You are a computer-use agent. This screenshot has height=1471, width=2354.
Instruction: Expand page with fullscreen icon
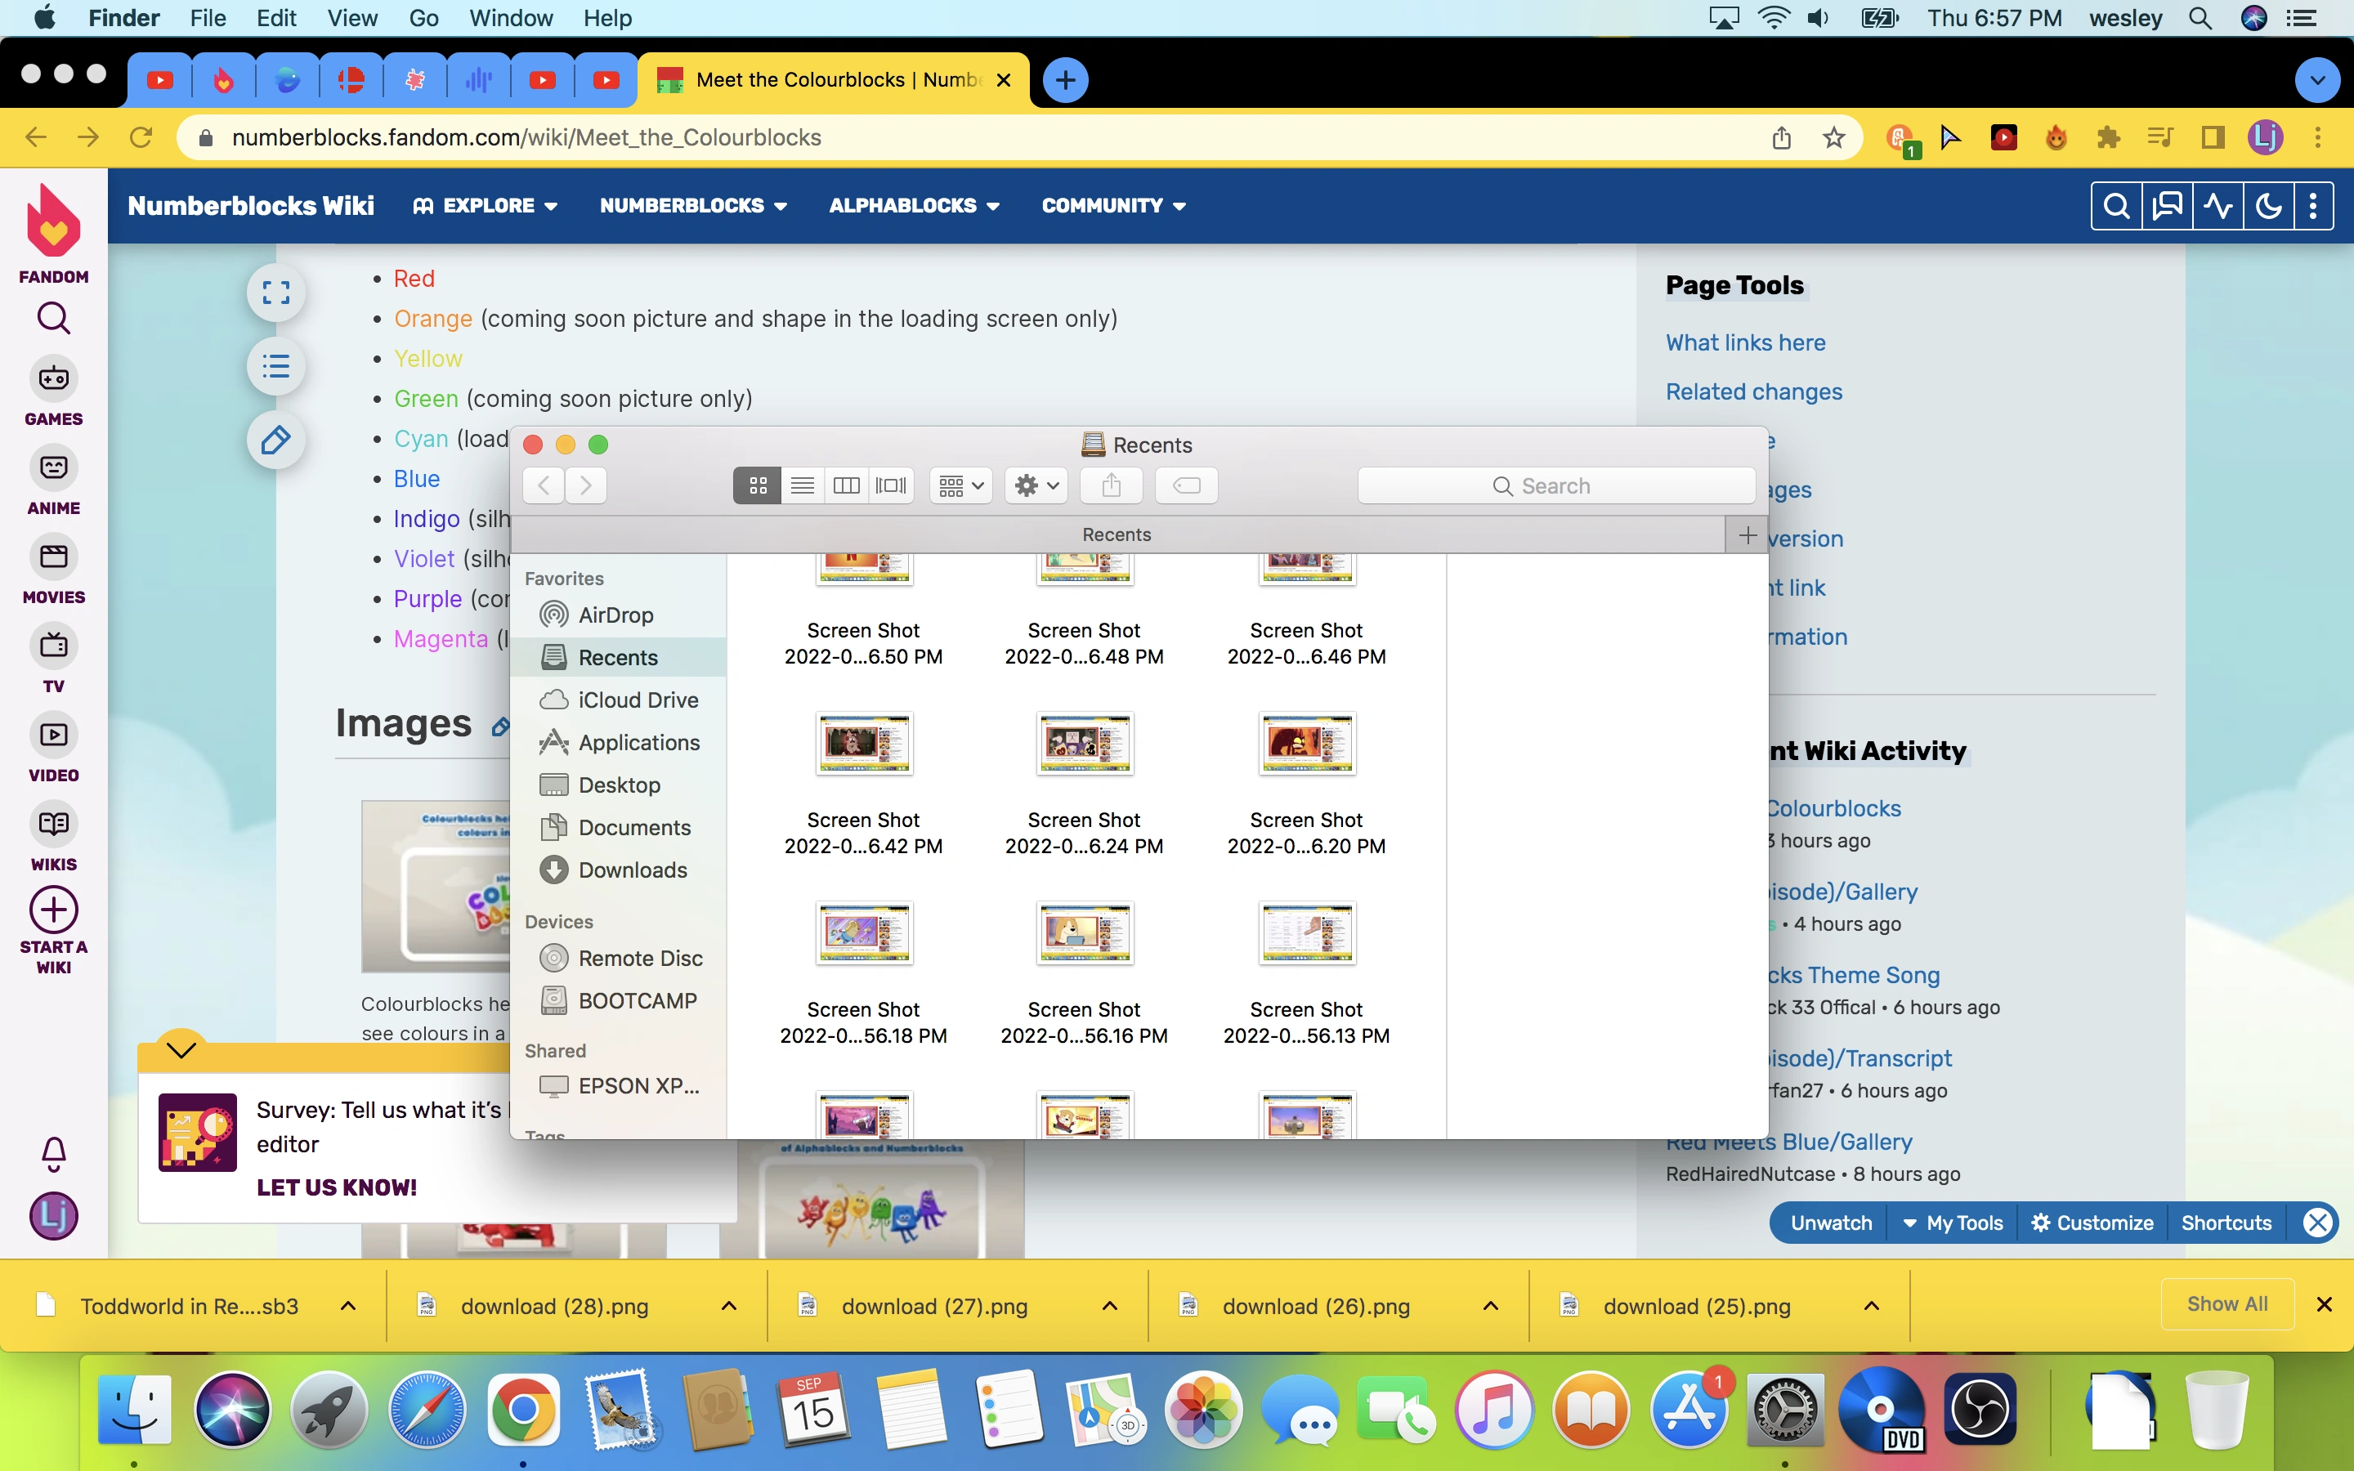pos(275,293)
